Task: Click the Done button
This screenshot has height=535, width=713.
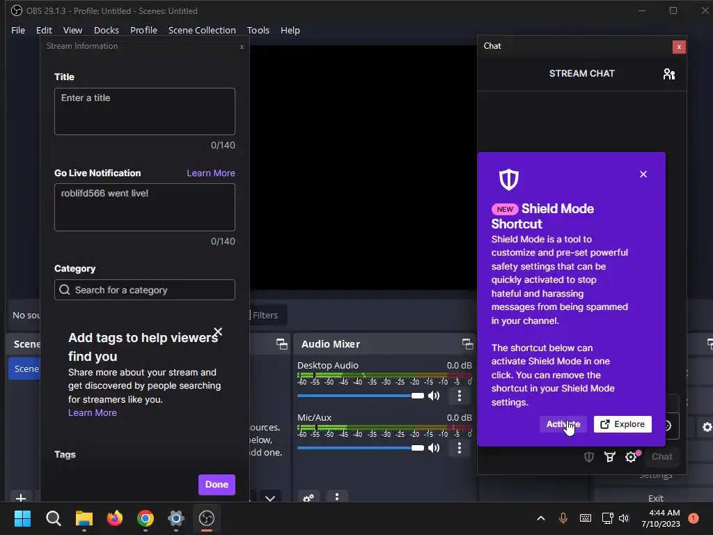Action: coord(217,485)
